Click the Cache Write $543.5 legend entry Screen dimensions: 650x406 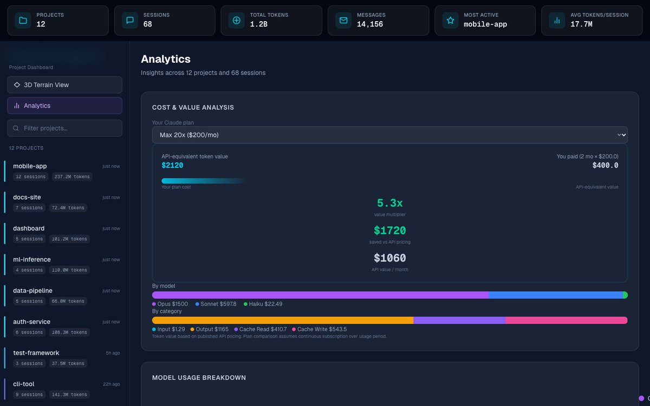tap(319, 329)
